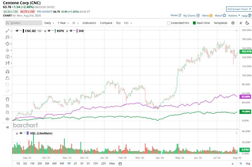Lock drawings with the padlock icon
The width and height of the screenshot is (252, 167).
[x=7, y=78]
